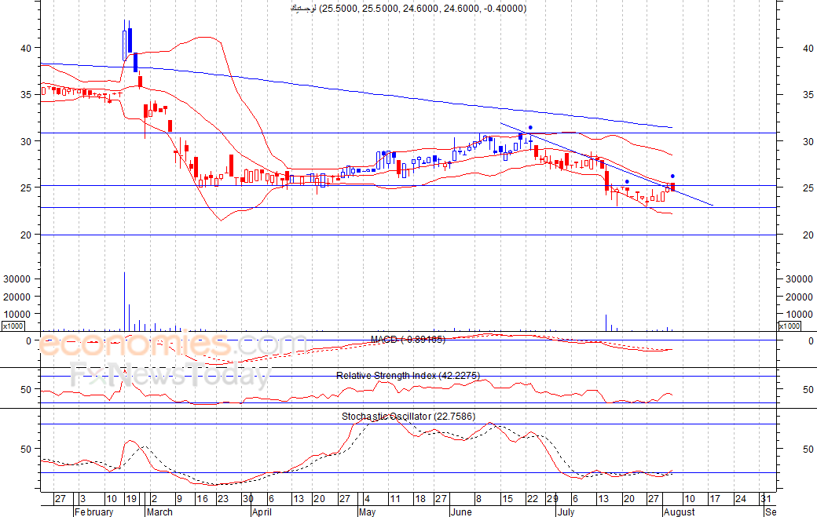Click the x1000 volume multiplier box on left
Viewport: 817px width, 517px height.
tap(13, 326)
